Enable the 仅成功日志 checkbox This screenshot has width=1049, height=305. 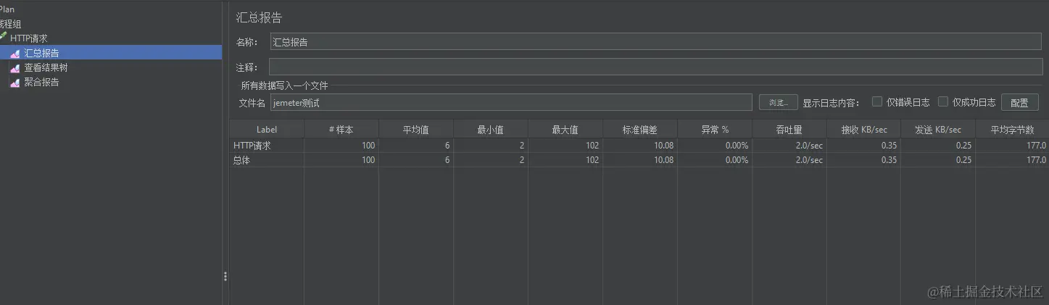[943, 102]
